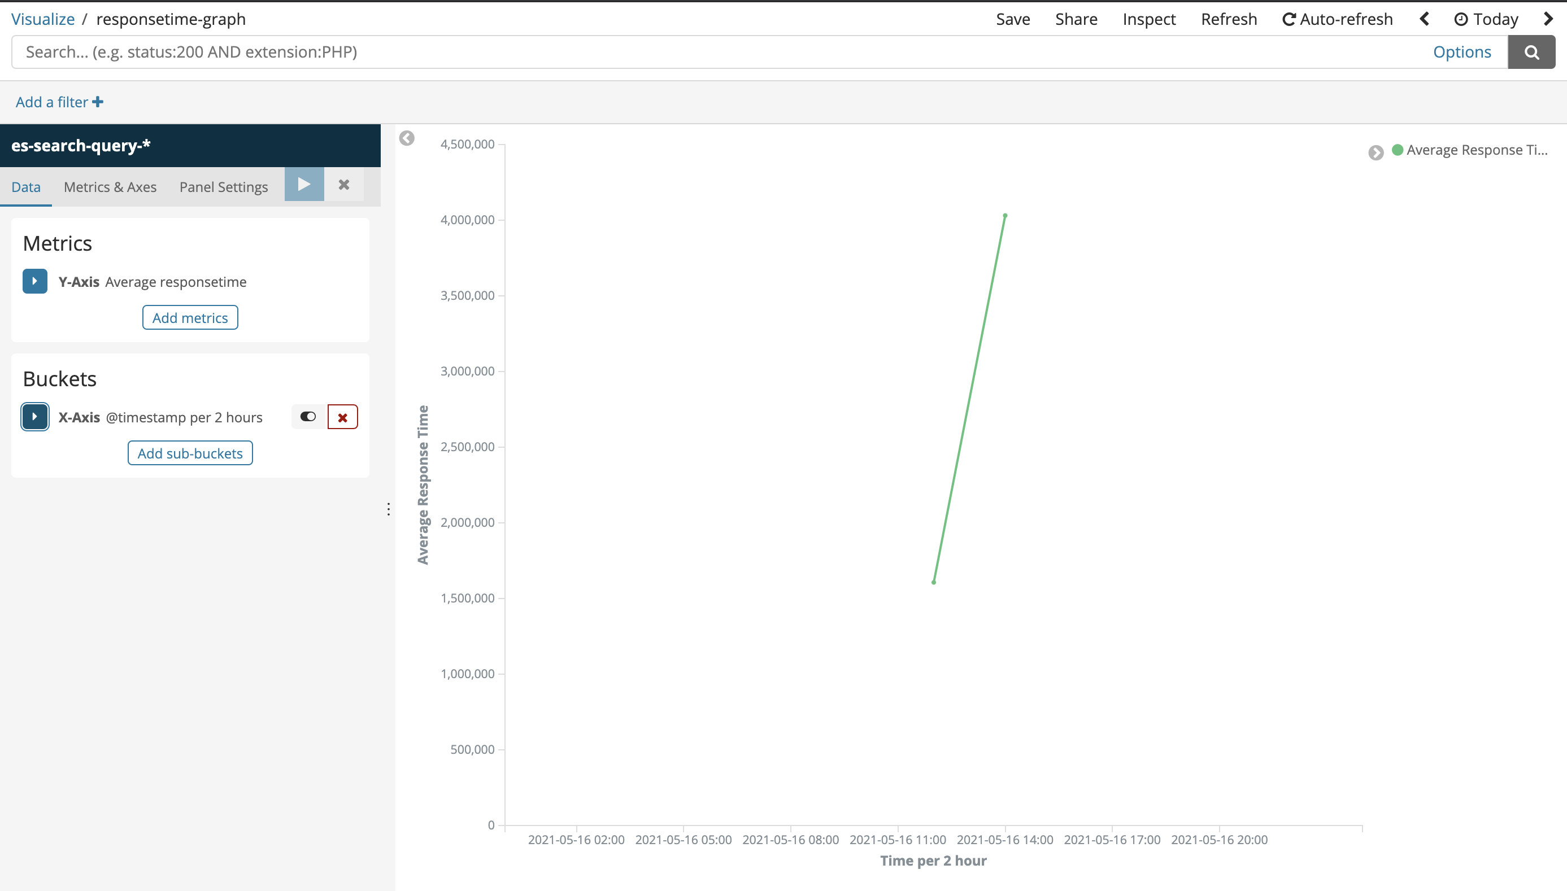Expand the X-Axis @timestamp bucket settings
Screen dimensions: 1567x891
[35, 417]
